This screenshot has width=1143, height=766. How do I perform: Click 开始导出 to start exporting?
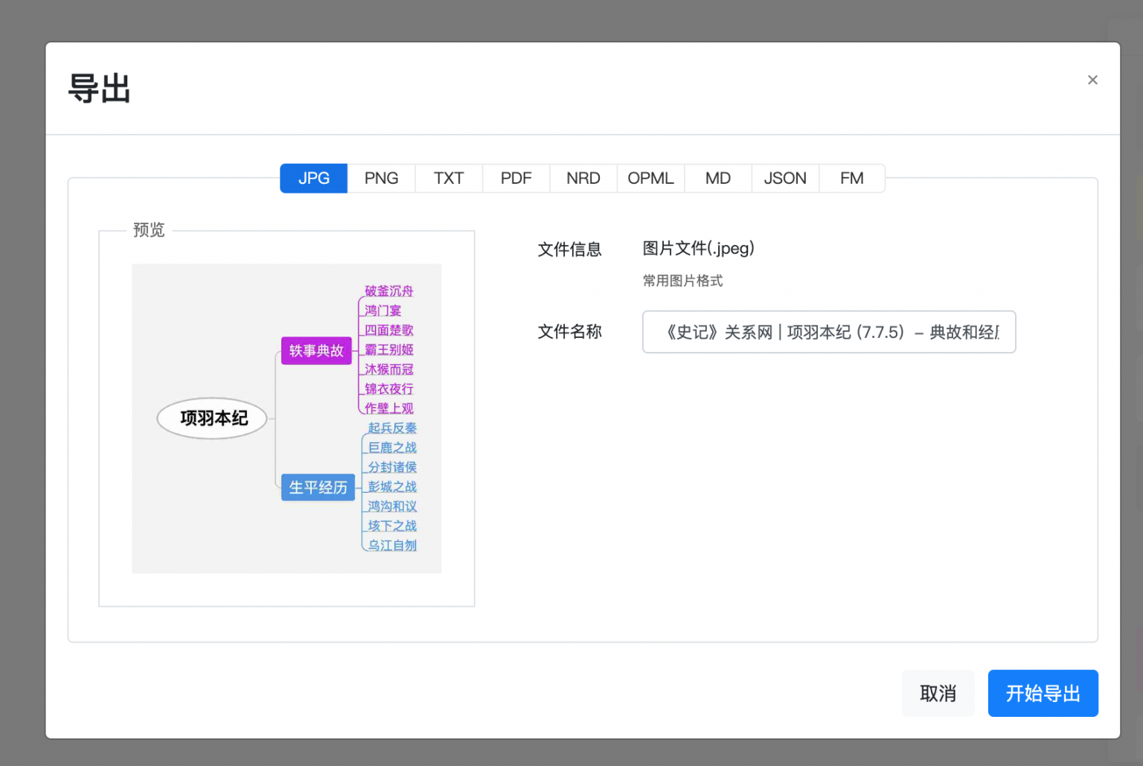pyautogui.click(x=1043, y=693)
